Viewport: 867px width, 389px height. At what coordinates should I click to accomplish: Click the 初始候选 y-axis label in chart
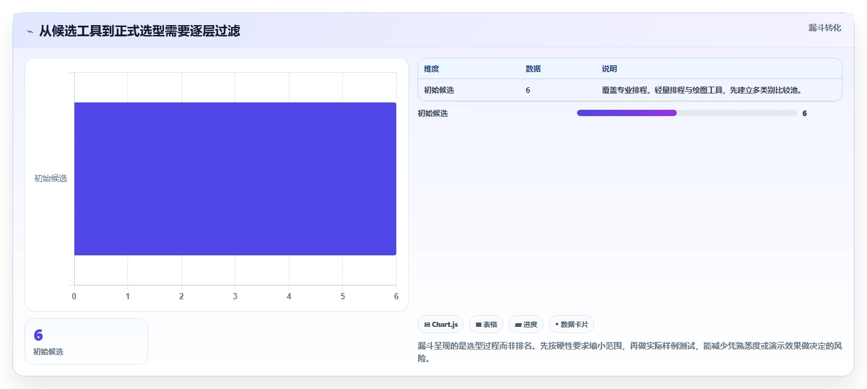point(51,178)
